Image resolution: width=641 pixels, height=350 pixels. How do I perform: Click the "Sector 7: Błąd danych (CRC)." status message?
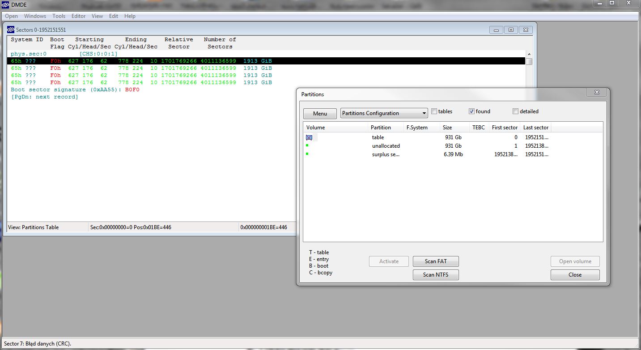tap(38, 344)
